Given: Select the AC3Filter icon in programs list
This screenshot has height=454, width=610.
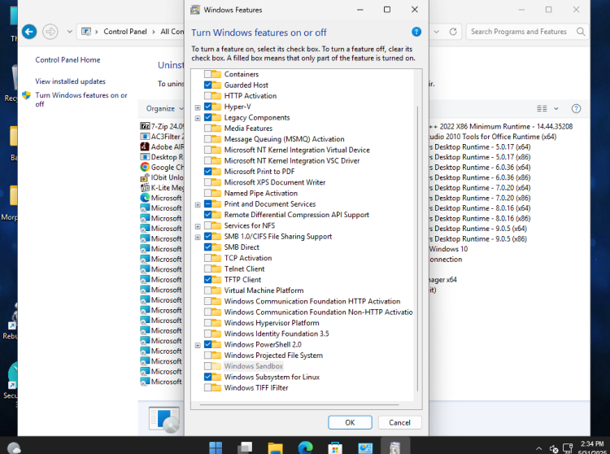Looking at the screenshot, I should tap(145, 137).
